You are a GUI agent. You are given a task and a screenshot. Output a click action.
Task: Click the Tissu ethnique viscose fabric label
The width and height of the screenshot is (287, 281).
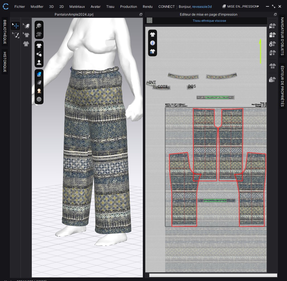pyautogui.click(x=209, y=21)
